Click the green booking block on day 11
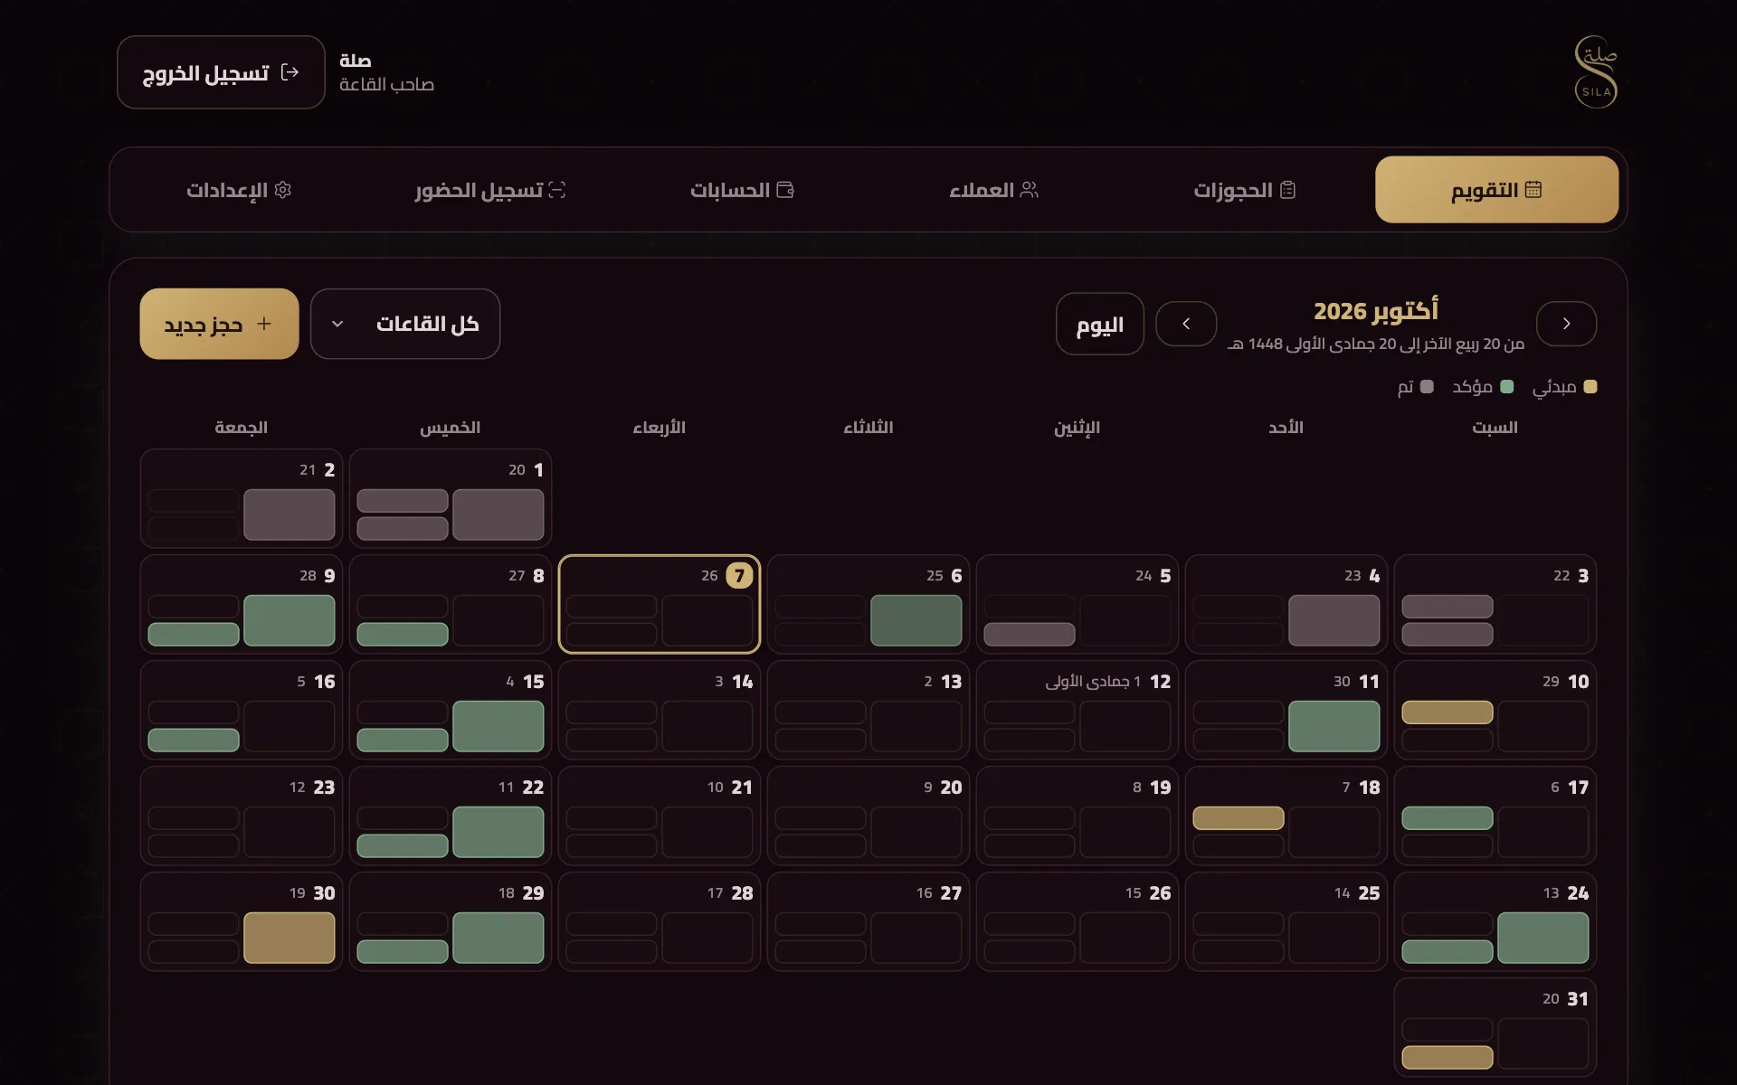Viewport: 1737px width, 1085px height. [1334, 726]
